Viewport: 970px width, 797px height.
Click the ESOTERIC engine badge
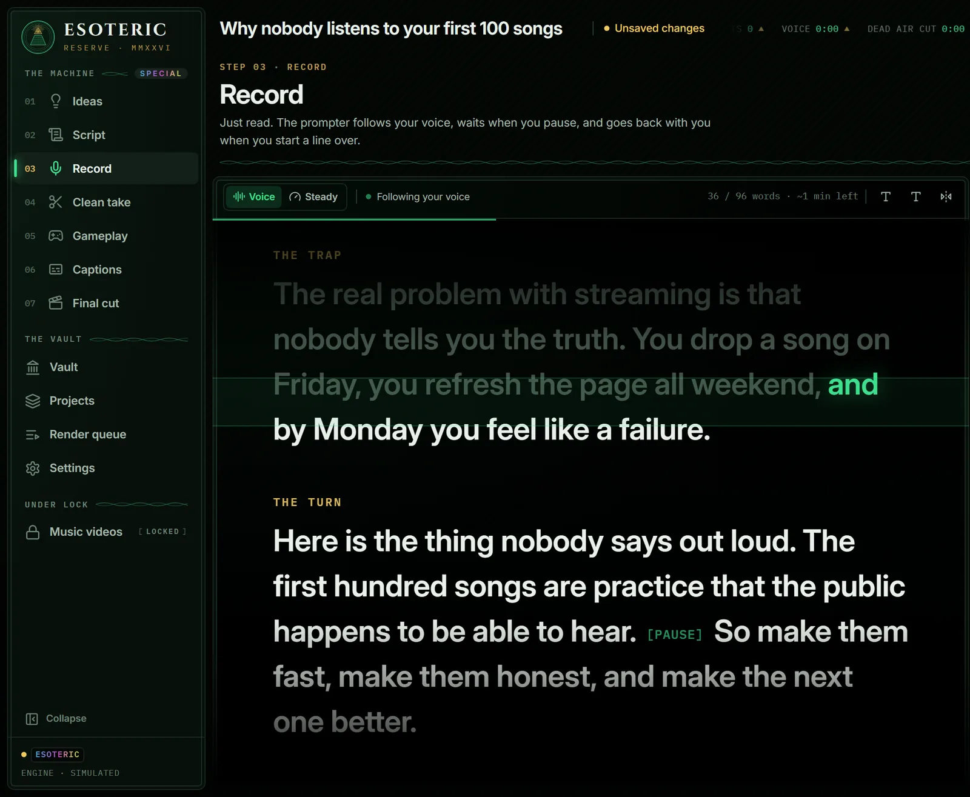58,755
